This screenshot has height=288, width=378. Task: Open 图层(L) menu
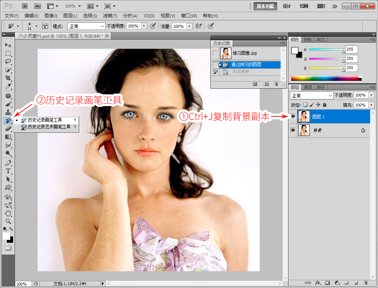pyautogui.click(x=70, y=16)
